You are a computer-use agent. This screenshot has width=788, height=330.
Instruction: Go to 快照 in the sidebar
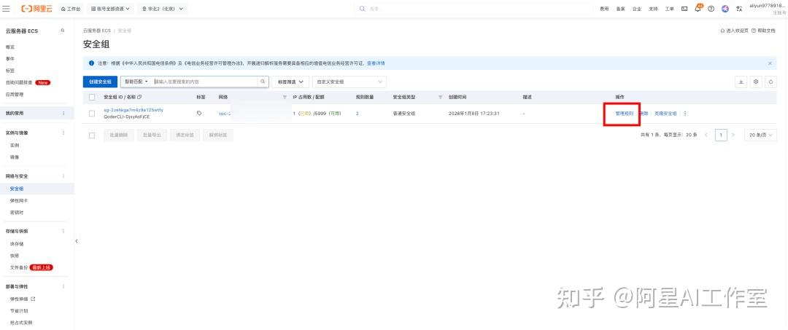[x=15, y=255]
